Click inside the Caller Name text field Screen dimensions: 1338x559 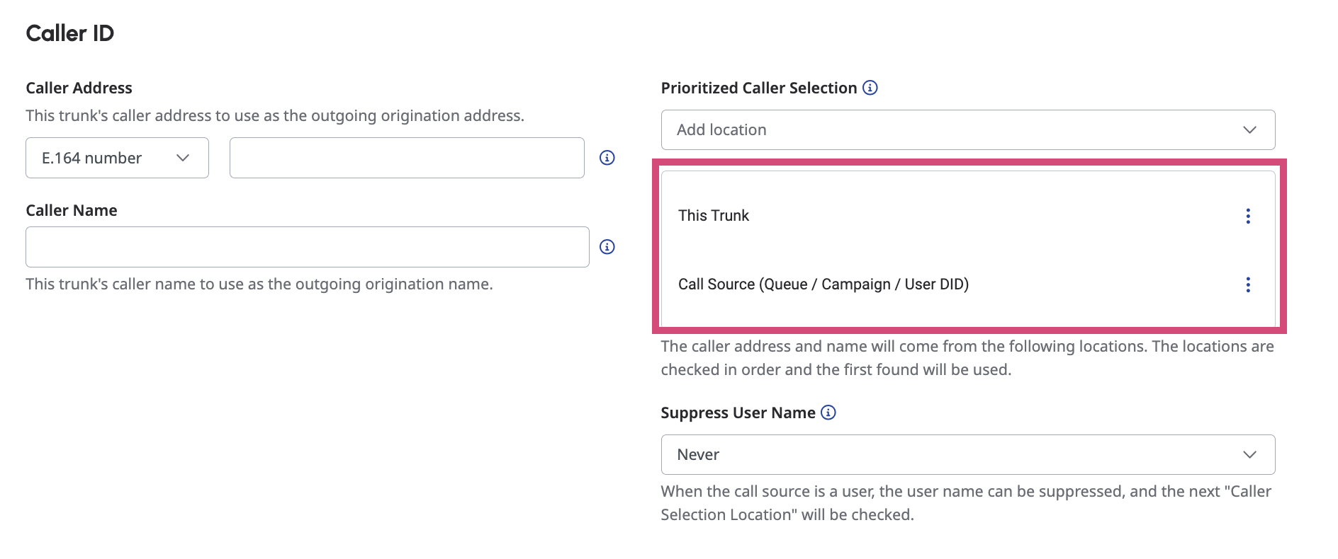coord(307,246)
